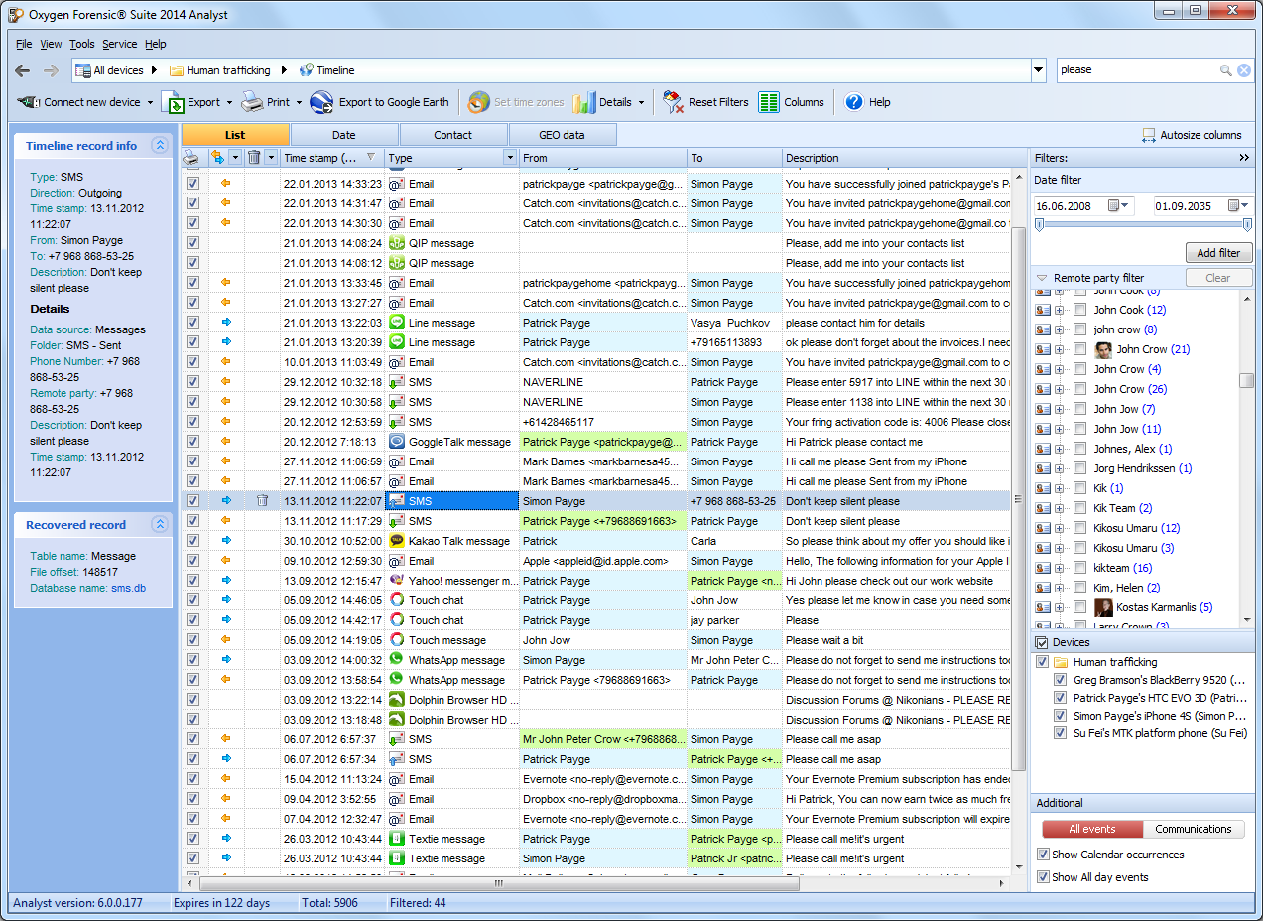Open the Tools menu
The image size is (1263, 921).
82,44
